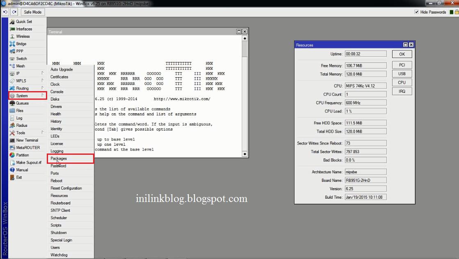Screen dimensions: 459x259
Task: Expand the System submenu arrow
Action: click(42, 95)
